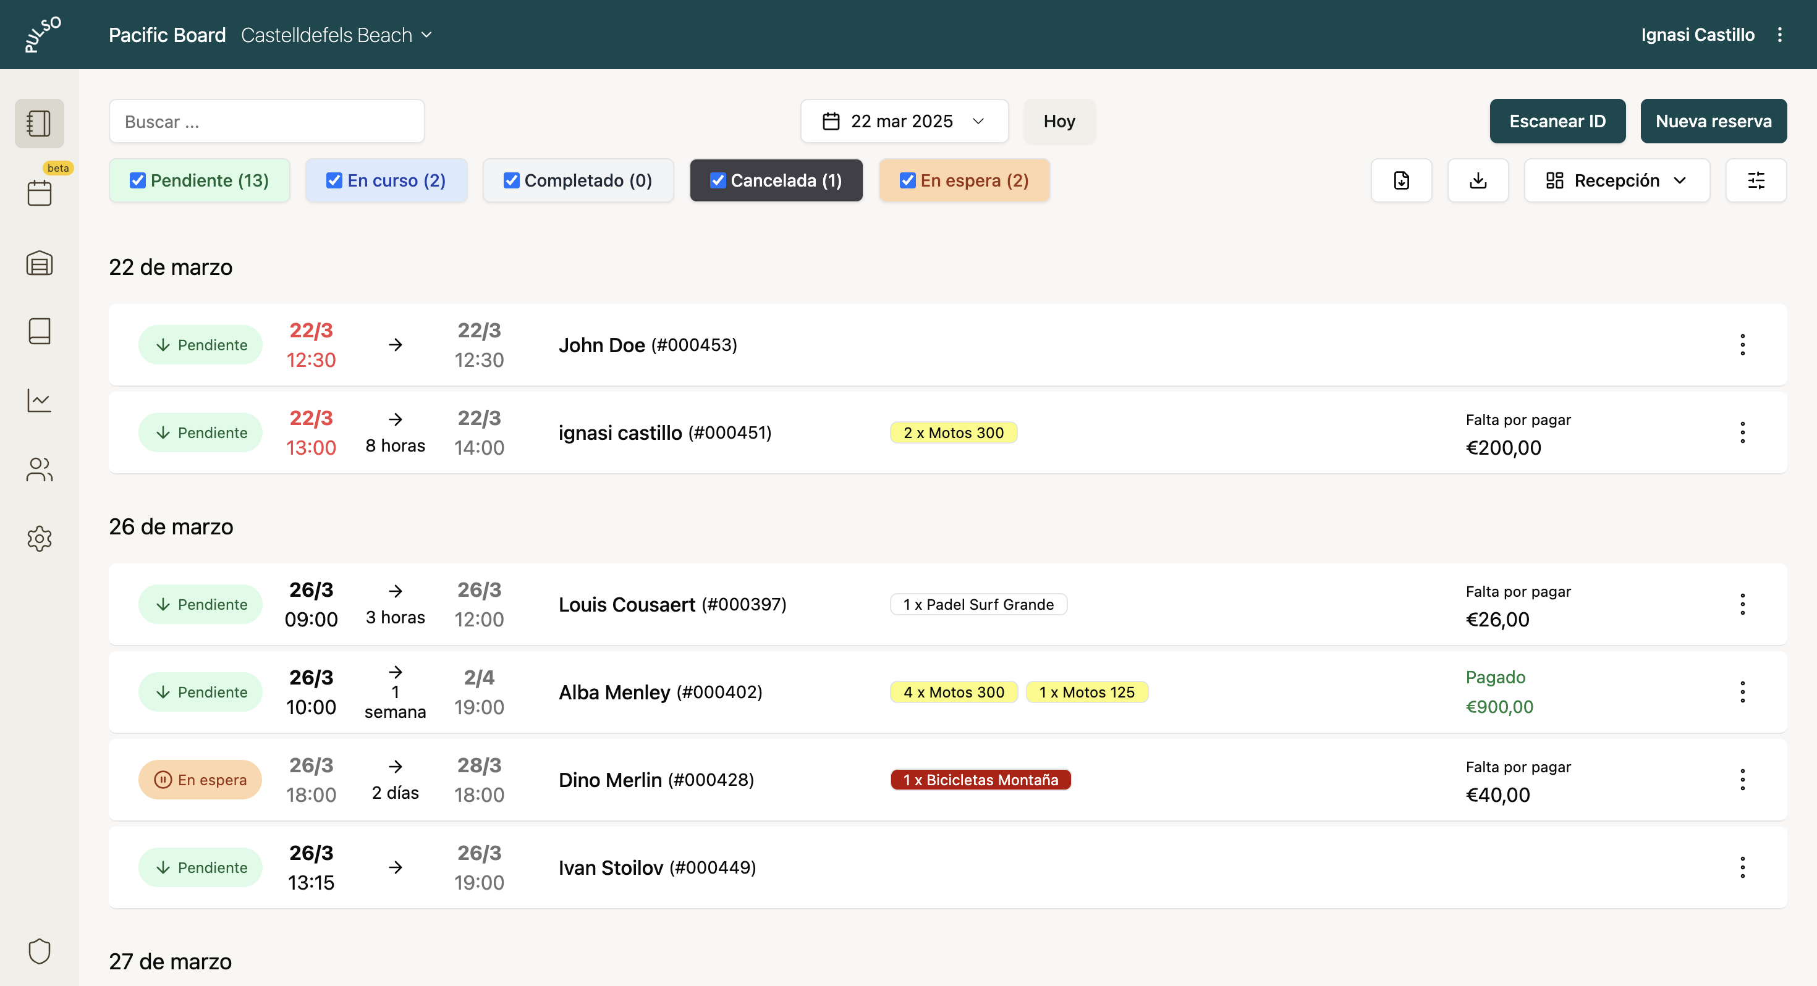Click the shield icon at sidebar bottom
Image resolution: width=1817 pixels, height=986 pixels.
coord(39,951)
